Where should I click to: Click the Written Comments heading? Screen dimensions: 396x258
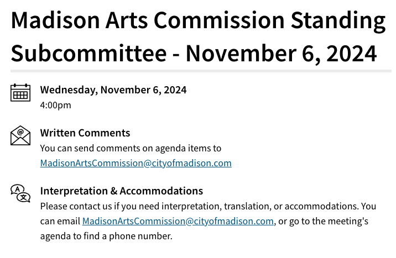click(85, 133)
